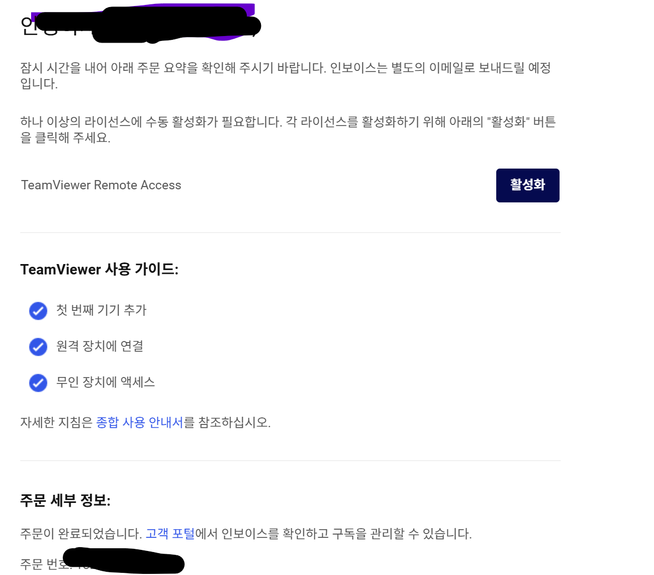Click the 자세한 지침은 text before the link
Image resolution: width=654 pixels, height=575 pixels.
56,422
